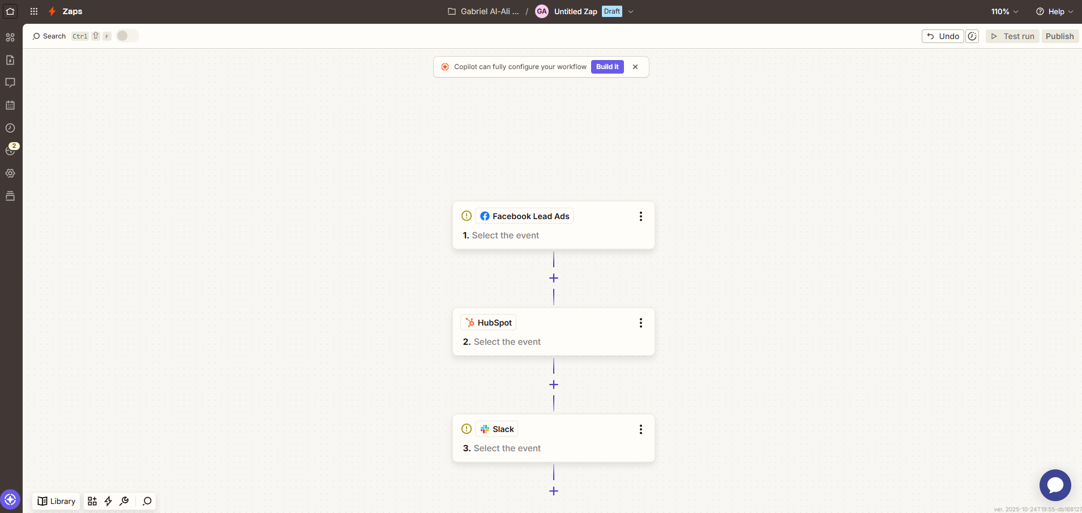The height and width of the screenshot is (513, 1082).
Task: Open the Copilot sidebar with notification badge
Action: (x=10, y=151)
